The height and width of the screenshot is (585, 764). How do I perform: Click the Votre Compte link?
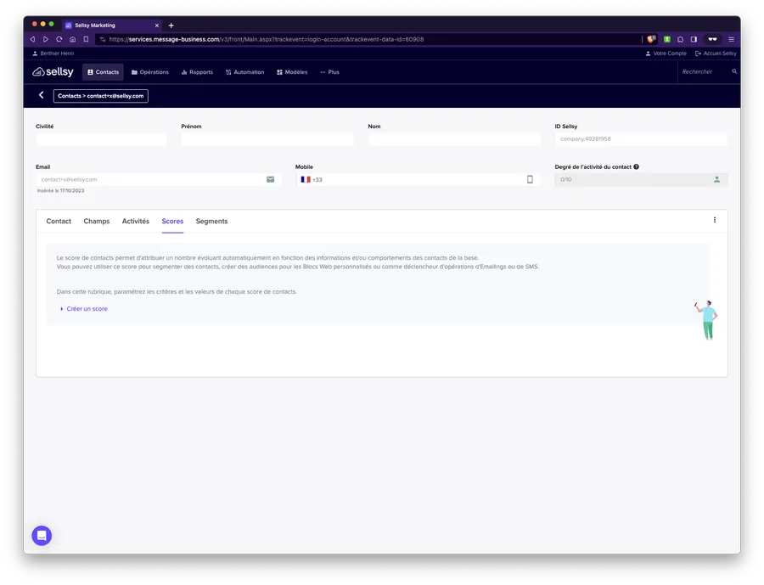point(666,53)
